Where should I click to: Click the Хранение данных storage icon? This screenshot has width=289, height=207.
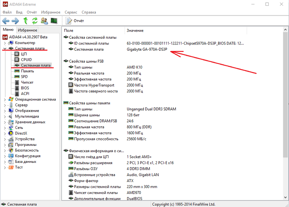pyautogui.click(x=11, y=122)
